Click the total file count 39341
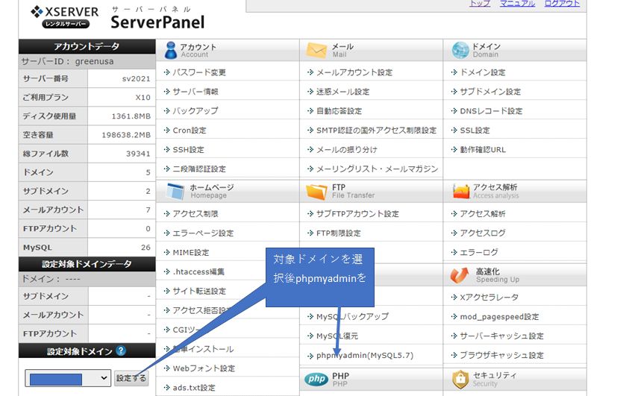 pyautogui.click(x=138, y=154)
